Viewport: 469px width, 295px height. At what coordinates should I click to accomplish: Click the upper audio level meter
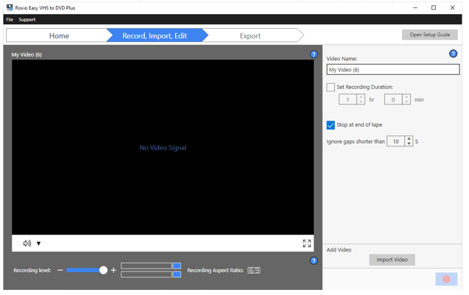point(151,266)
